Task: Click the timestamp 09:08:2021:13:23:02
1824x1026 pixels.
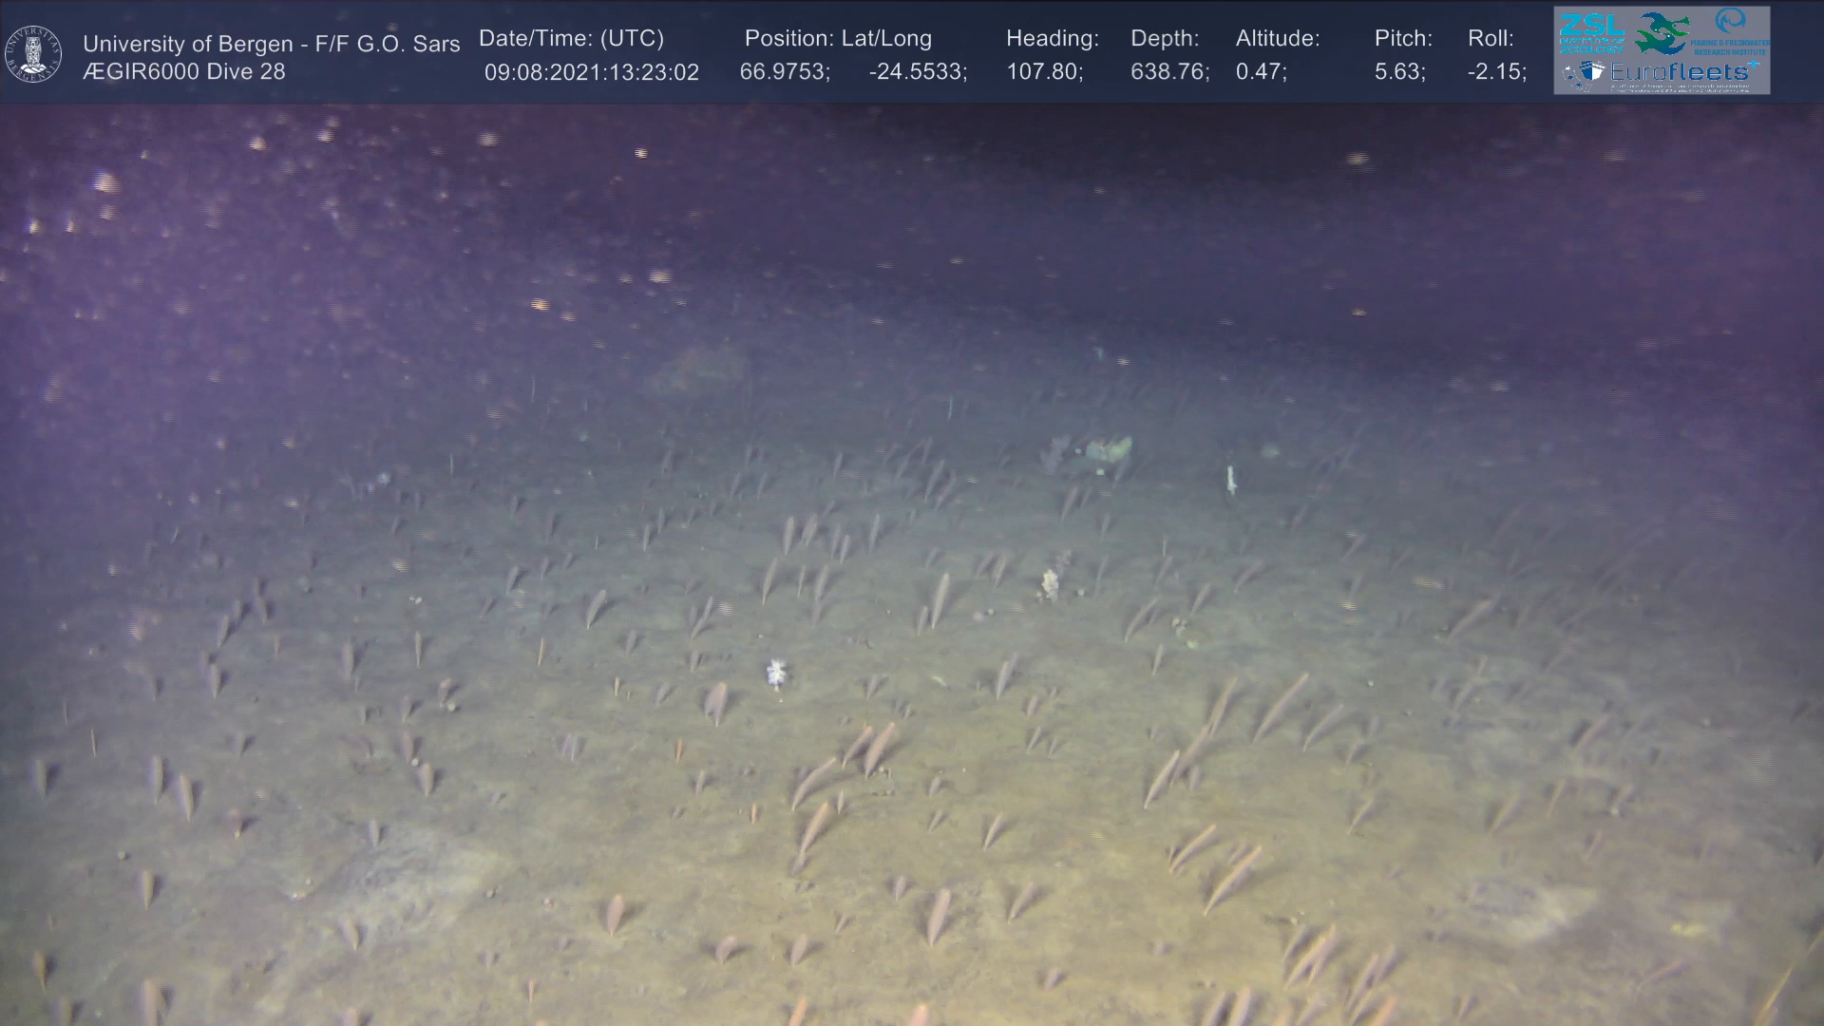Action: coord(591,73)
